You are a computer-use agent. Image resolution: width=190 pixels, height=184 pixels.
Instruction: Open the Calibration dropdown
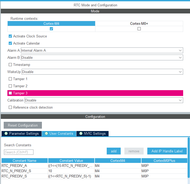pyautogui.click(x=104, y=100)
